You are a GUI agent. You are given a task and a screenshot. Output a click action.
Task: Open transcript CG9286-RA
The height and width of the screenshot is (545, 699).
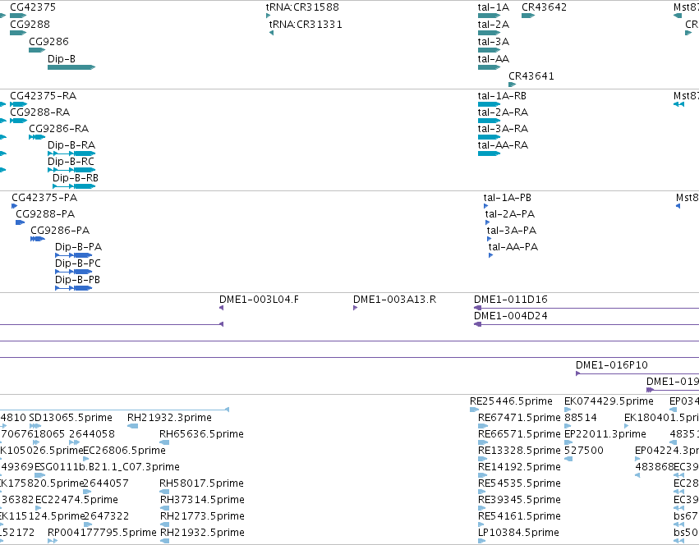59,128
